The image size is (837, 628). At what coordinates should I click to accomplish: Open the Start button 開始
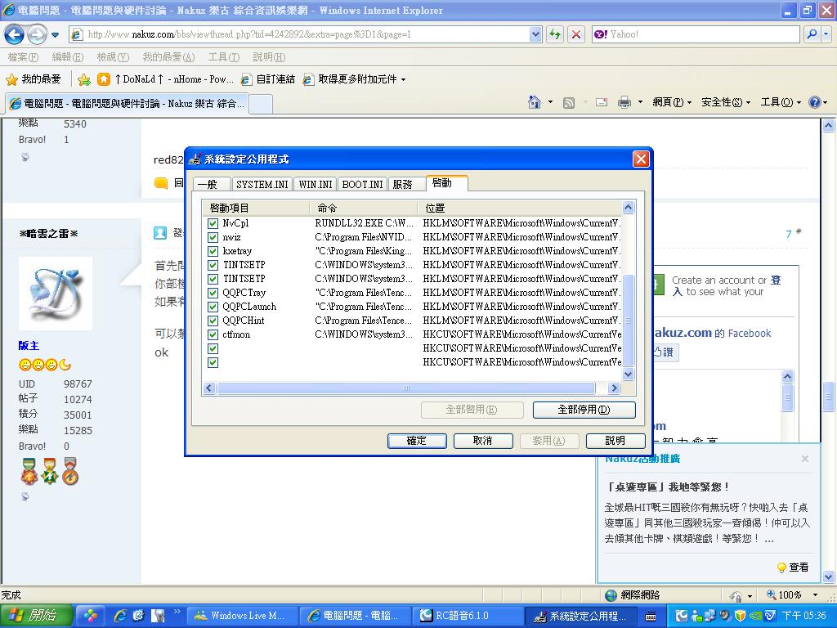click(x=36, y=616)
